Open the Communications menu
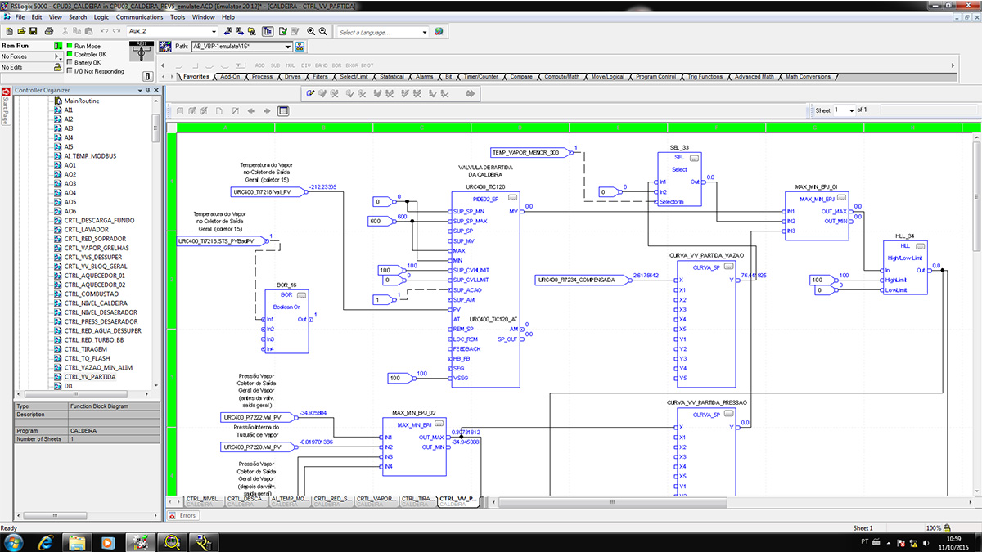 pyautogui.click(x=139, y=16)
